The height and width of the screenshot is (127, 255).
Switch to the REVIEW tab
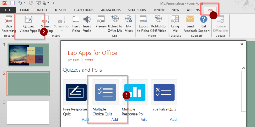tap(159, 10)
